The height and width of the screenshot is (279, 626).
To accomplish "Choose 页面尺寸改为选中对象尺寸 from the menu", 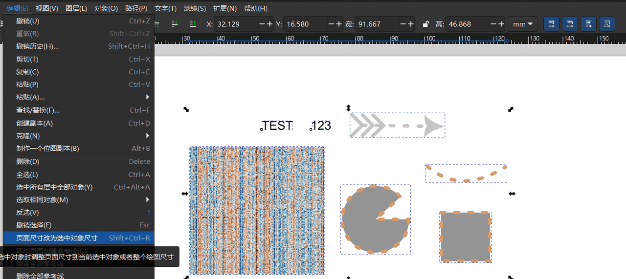I will click(x=78, y=238).
